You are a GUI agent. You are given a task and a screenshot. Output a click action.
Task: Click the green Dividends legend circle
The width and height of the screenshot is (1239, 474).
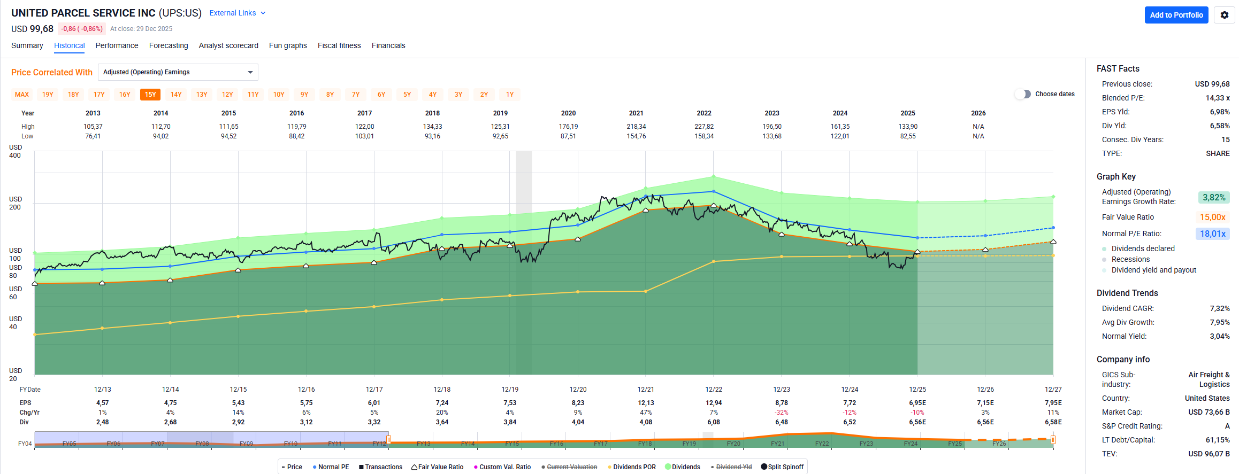pyautogui.click(x=668, y=467)
